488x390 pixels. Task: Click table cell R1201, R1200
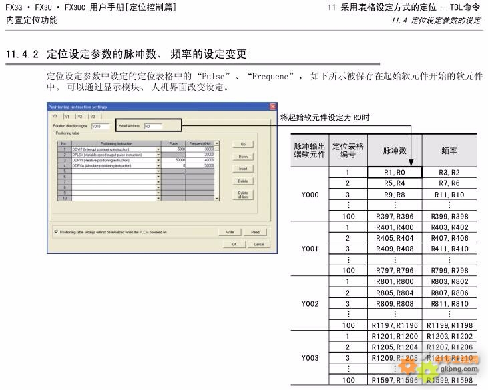click(x=395, y=336)
